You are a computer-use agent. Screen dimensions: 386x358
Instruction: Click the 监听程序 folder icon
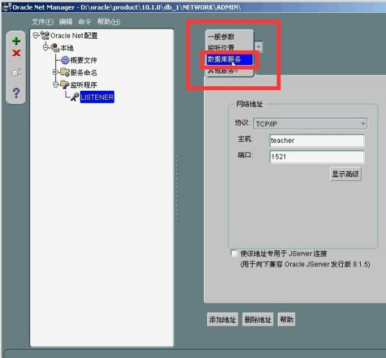point(65,84)
